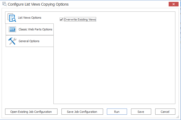This screenshot has width=181, height=120.
Task: Click the General Options hammer-and-wrench icon
Action: pos(13,41)
